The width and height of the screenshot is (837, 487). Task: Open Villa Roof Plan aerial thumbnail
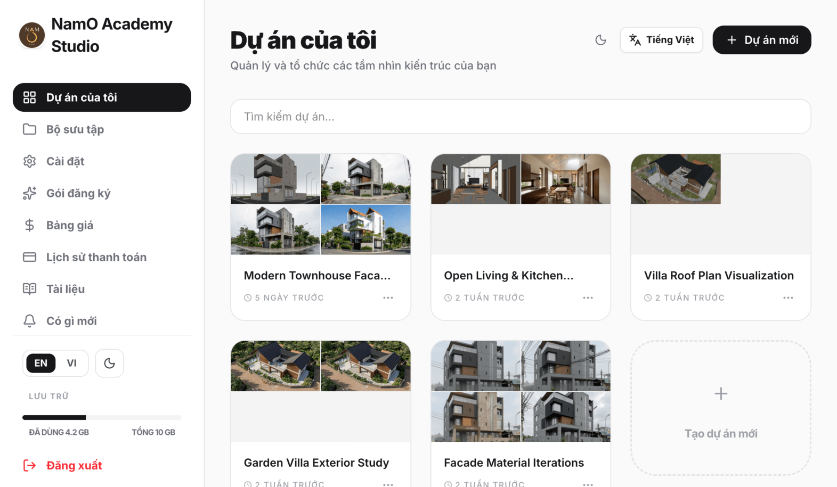(676, 179)
